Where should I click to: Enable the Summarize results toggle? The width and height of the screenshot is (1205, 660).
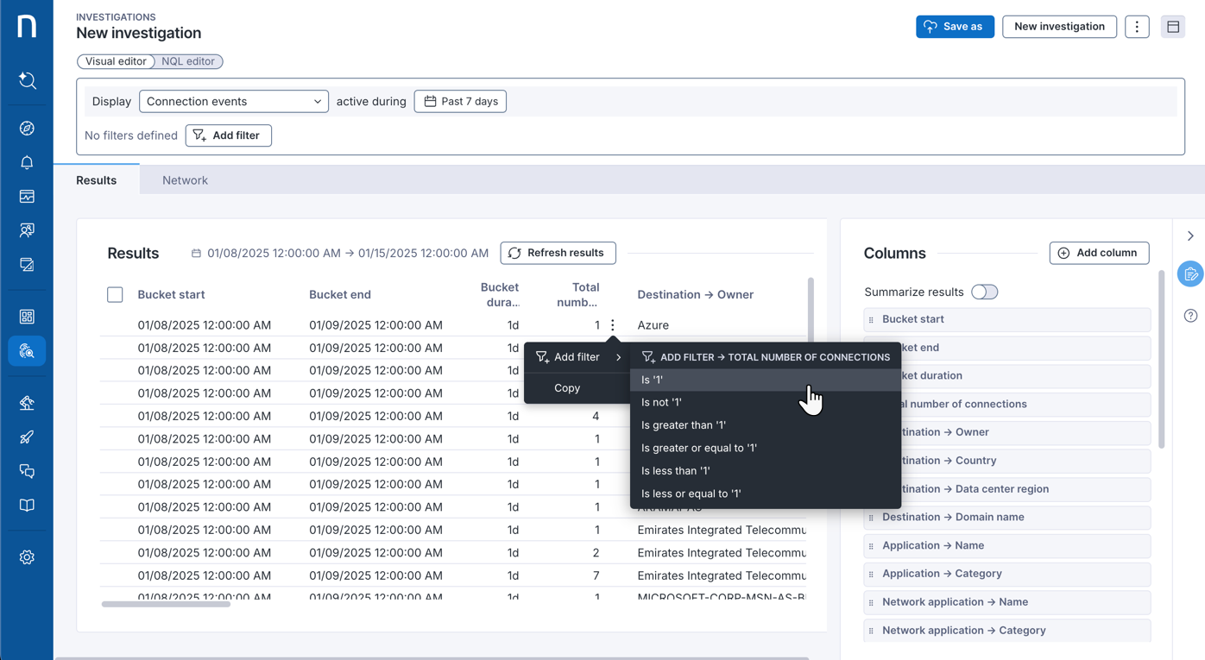[984, 292]
